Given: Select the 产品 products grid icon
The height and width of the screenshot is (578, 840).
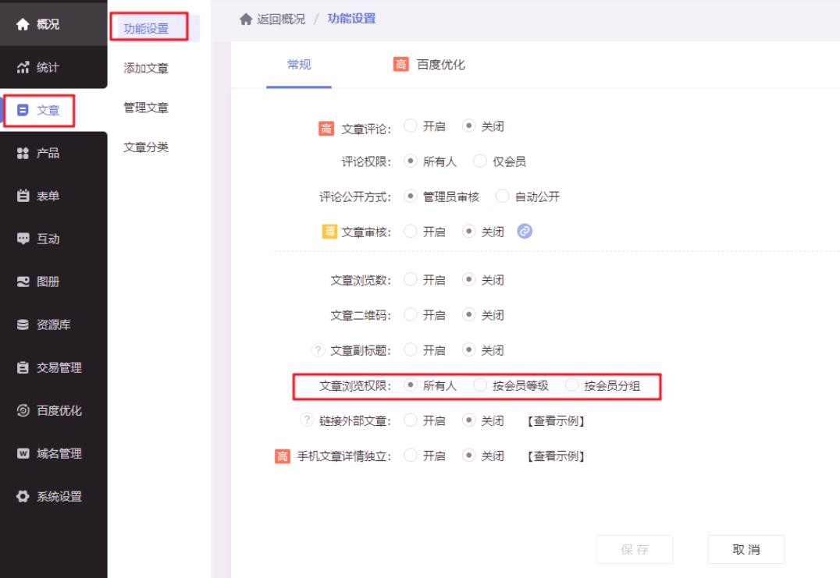Looking at the screenshot, I should (23, 154).
